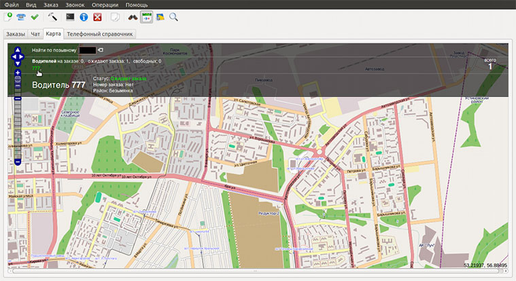The image size is (516, 281).
Task: Click coordinates readout 53.21937, 56.88495
Action: point(485,265)
